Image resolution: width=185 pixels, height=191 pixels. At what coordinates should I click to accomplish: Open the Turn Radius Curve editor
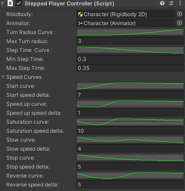click(x=130, y=32)
